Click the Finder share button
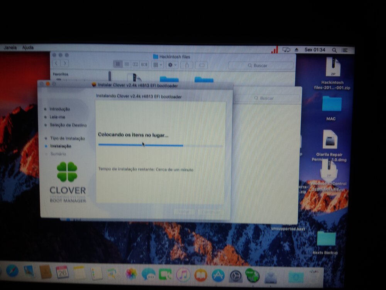 click(x=186, y=65)
